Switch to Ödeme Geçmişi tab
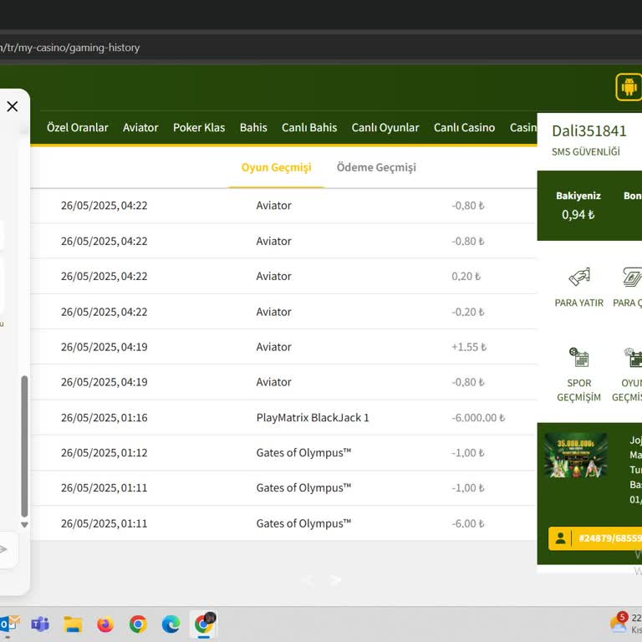The height and width of the screenshot is (642, 642). [376, 167]
